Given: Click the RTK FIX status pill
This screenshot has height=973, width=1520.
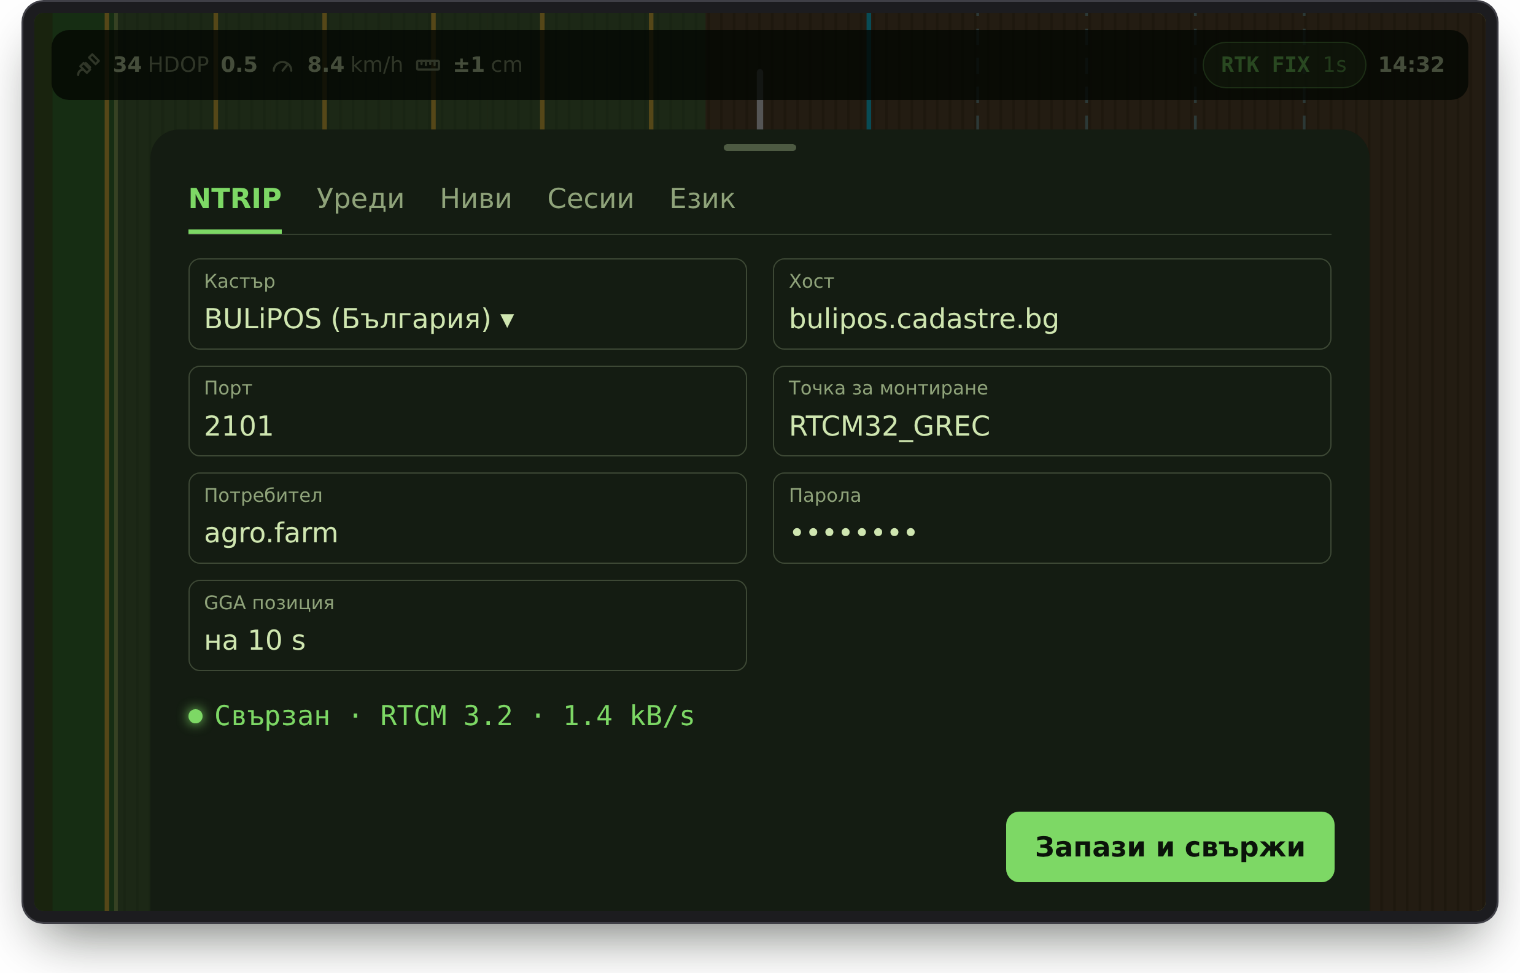Looking at the screenshot, I should click(1284, 64).
